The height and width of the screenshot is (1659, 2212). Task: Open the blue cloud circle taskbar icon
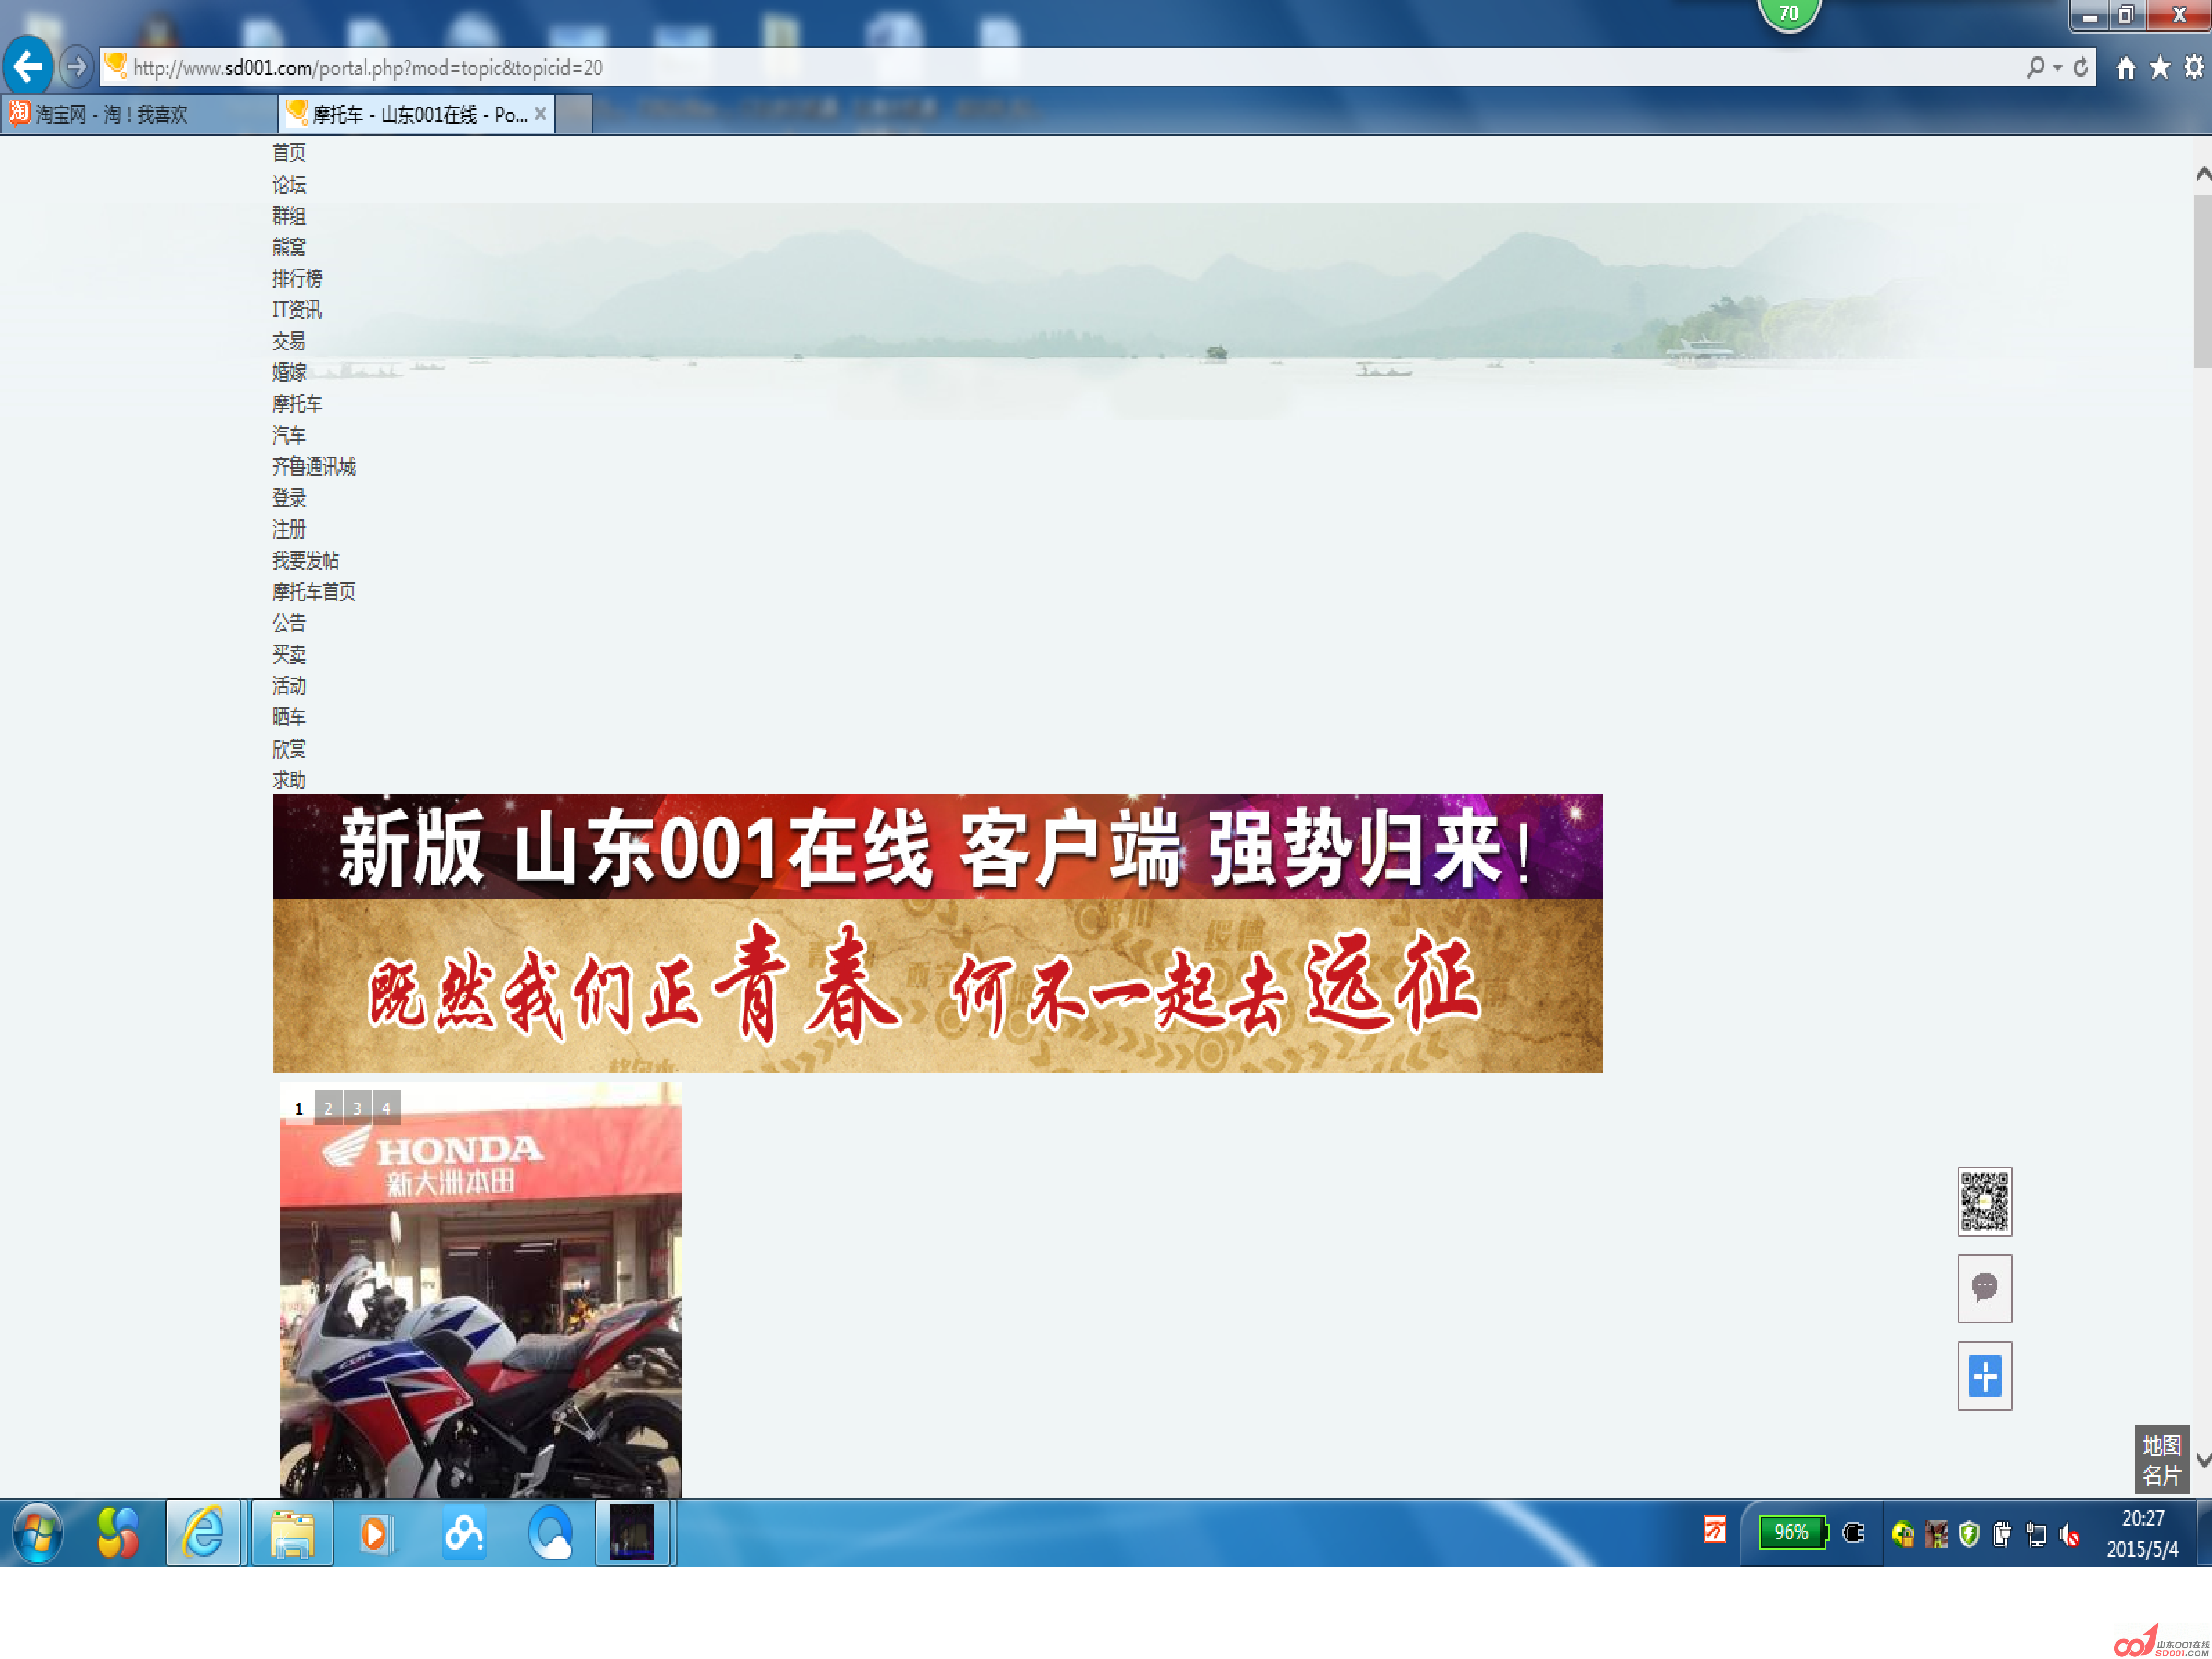[x=551, y=1533]
